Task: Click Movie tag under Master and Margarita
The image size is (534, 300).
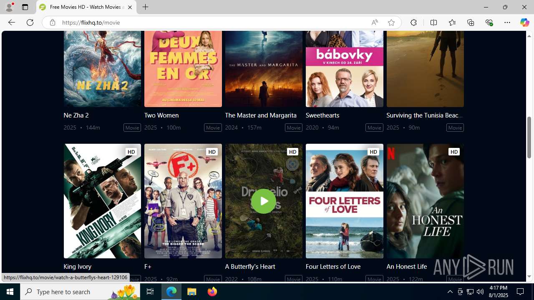Action: [x=294, y=127]
